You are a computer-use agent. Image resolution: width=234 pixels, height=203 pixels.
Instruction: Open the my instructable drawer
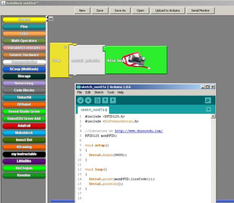pos(24,154)
